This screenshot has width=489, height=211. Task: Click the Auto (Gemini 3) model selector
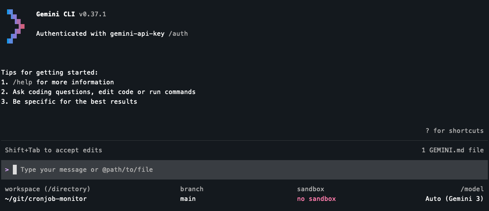pyautogui.click(x=454, y=199)
